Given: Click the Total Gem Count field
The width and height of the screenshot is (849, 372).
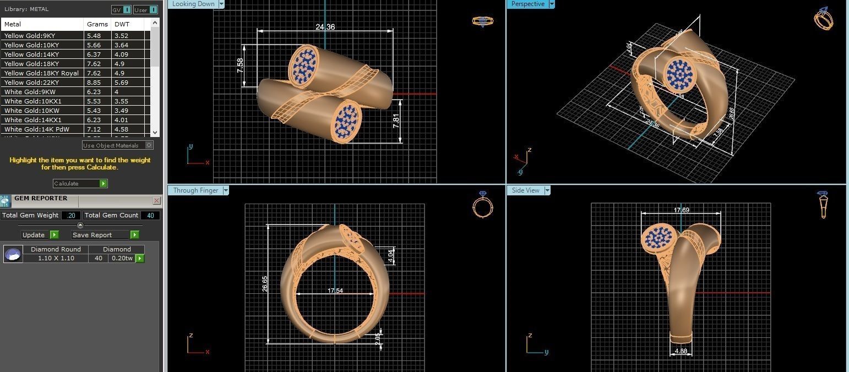Looking at the screenshot, I should click(150, 215).
